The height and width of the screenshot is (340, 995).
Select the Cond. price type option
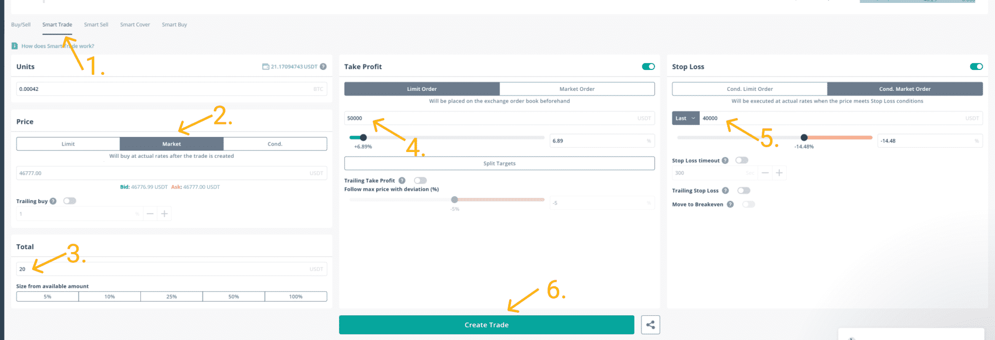pyautogui.click(x=275, y=144)
